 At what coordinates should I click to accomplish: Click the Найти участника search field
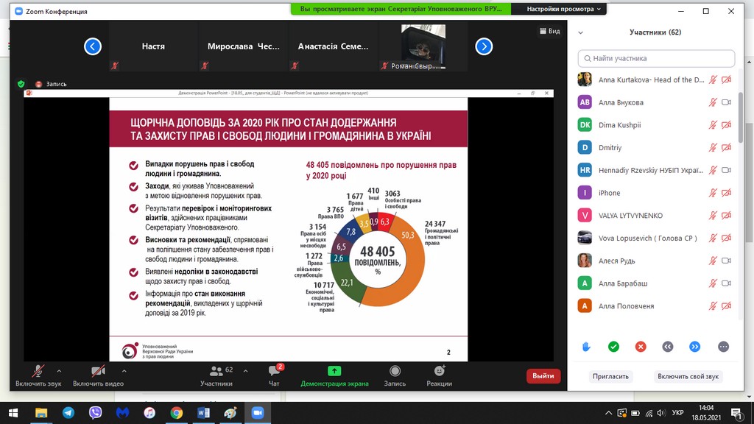pyautogui.click(x=657, y=58)
